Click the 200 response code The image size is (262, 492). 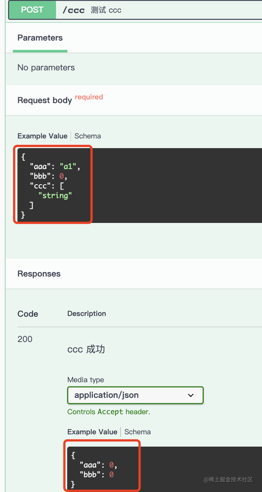click(25, 339)
